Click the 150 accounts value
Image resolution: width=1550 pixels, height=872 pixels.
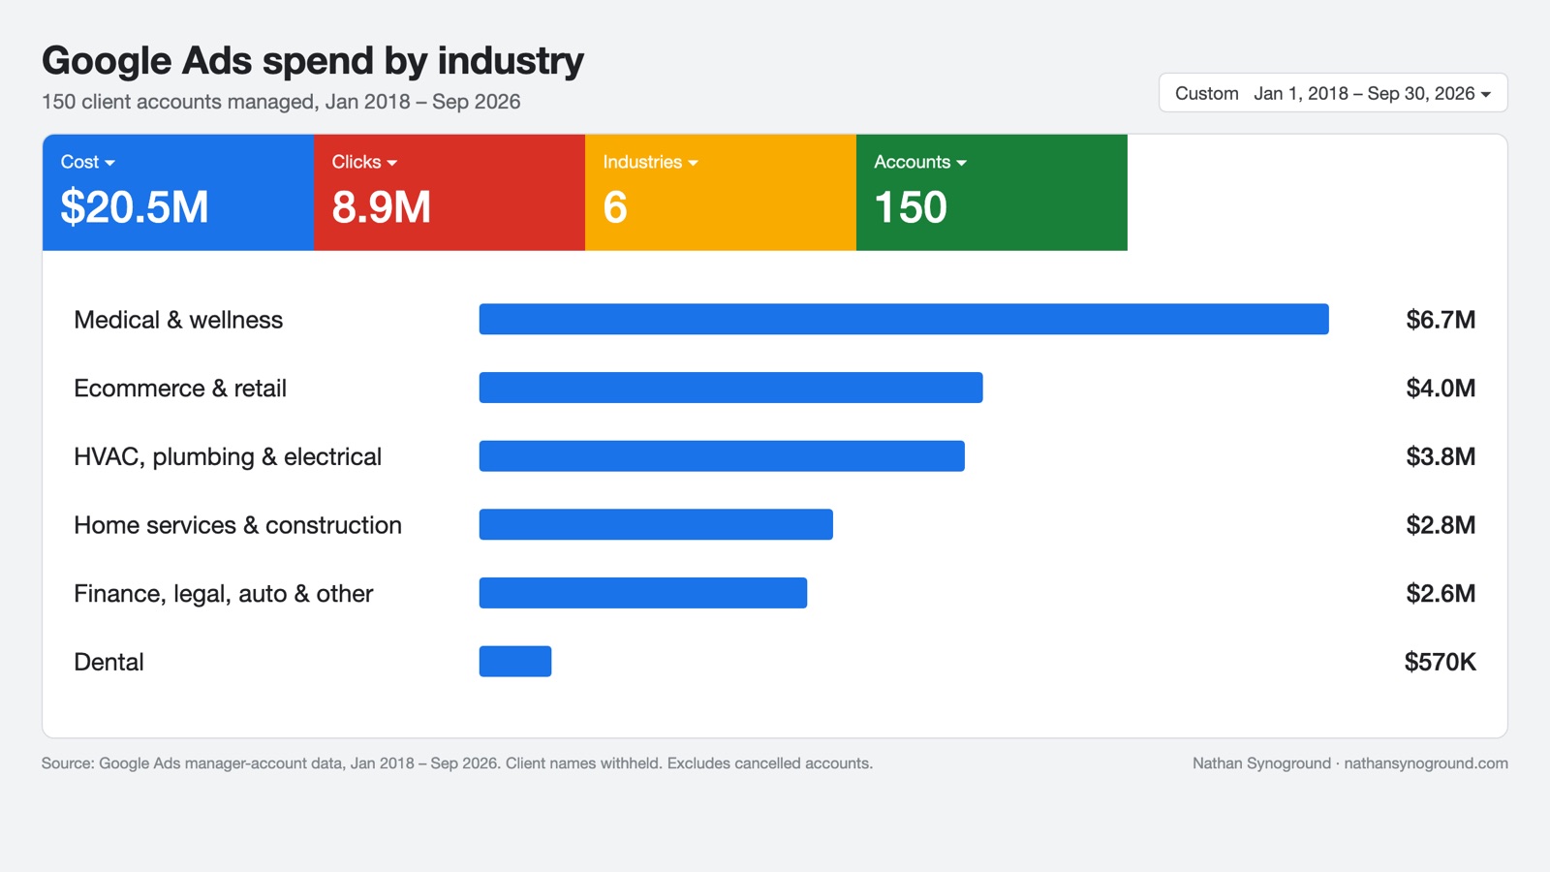coord(911,207)
